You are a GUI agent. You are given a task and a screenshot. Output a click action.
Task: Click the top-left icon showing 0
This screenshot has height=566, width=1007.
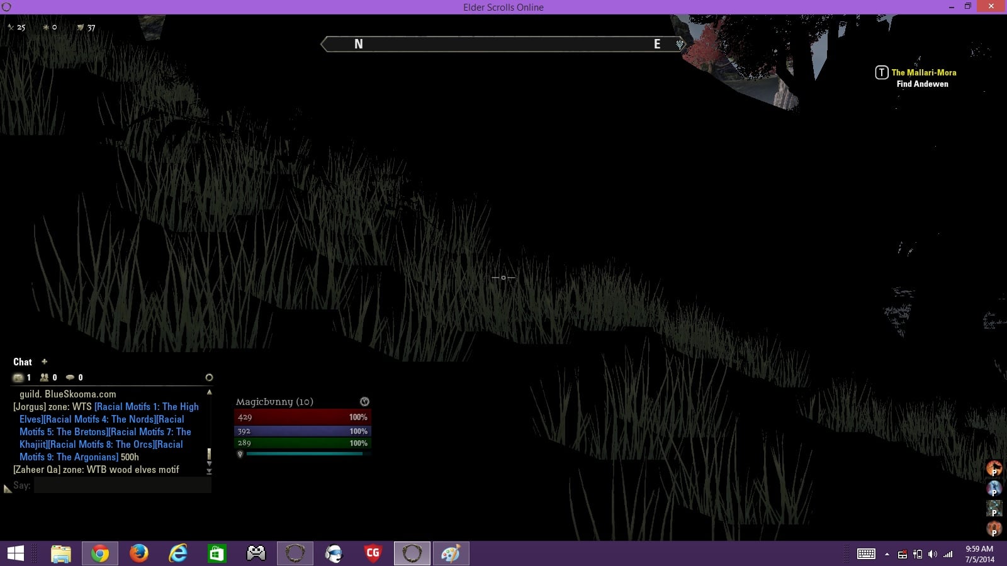[46, 28]
